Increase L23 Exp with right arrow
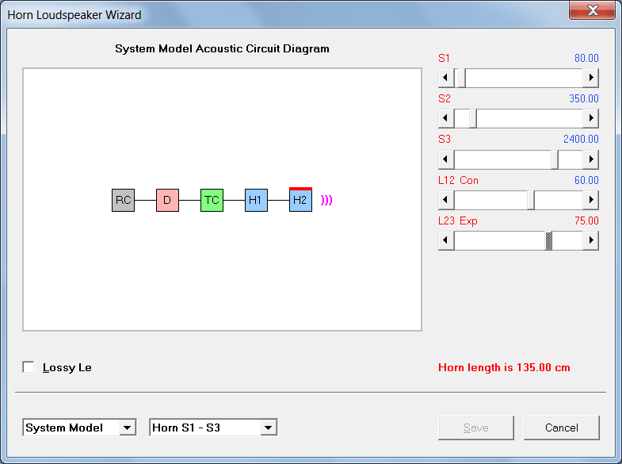The image size is (622, 464). tap(590, 240)
